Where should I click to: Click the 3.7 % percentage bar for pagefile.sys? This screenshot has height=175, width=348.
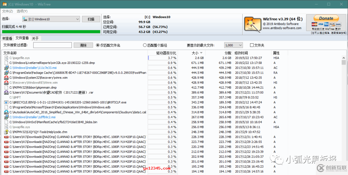point(163,58)
